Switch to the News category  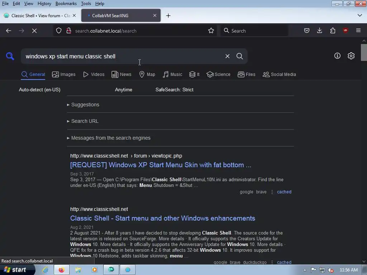tap(121, 74)
